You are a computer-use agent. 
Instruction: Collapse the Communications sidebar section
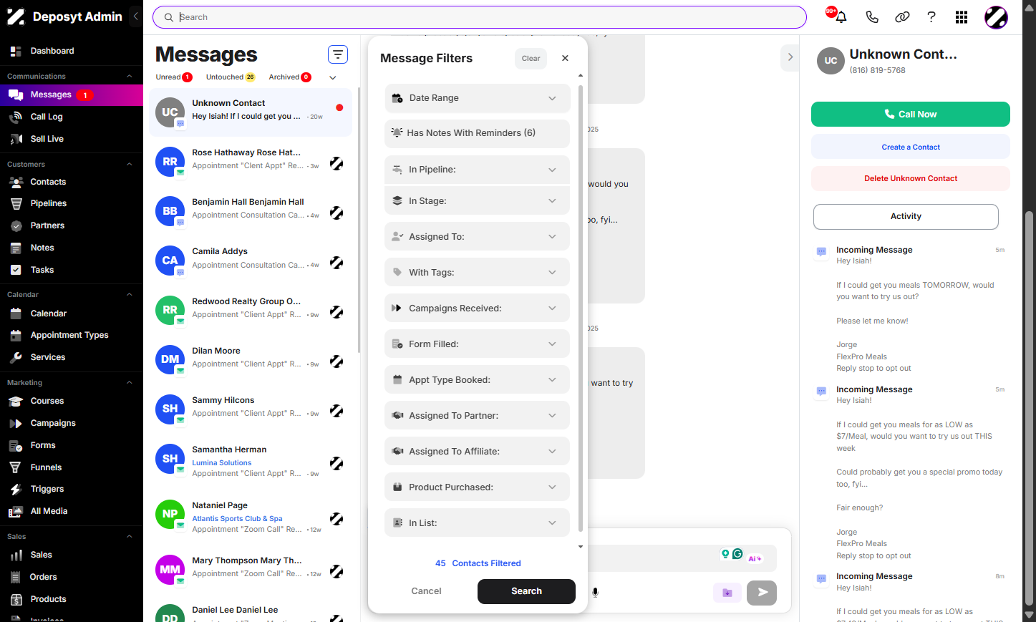pos(130,76)
